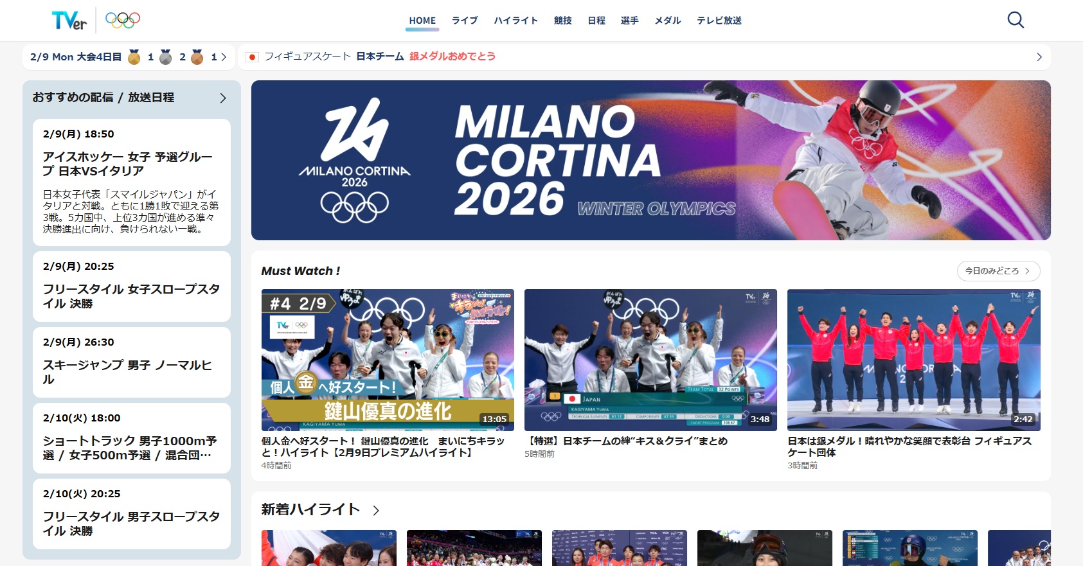Screen dimensions: 1083x566
Task: Click the gold medal icon
Action: (x=134, y=57)
